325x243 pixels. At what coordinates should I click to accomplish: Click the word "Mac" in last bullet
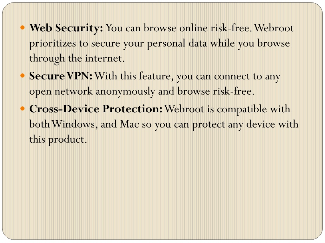tap(129, 124)
